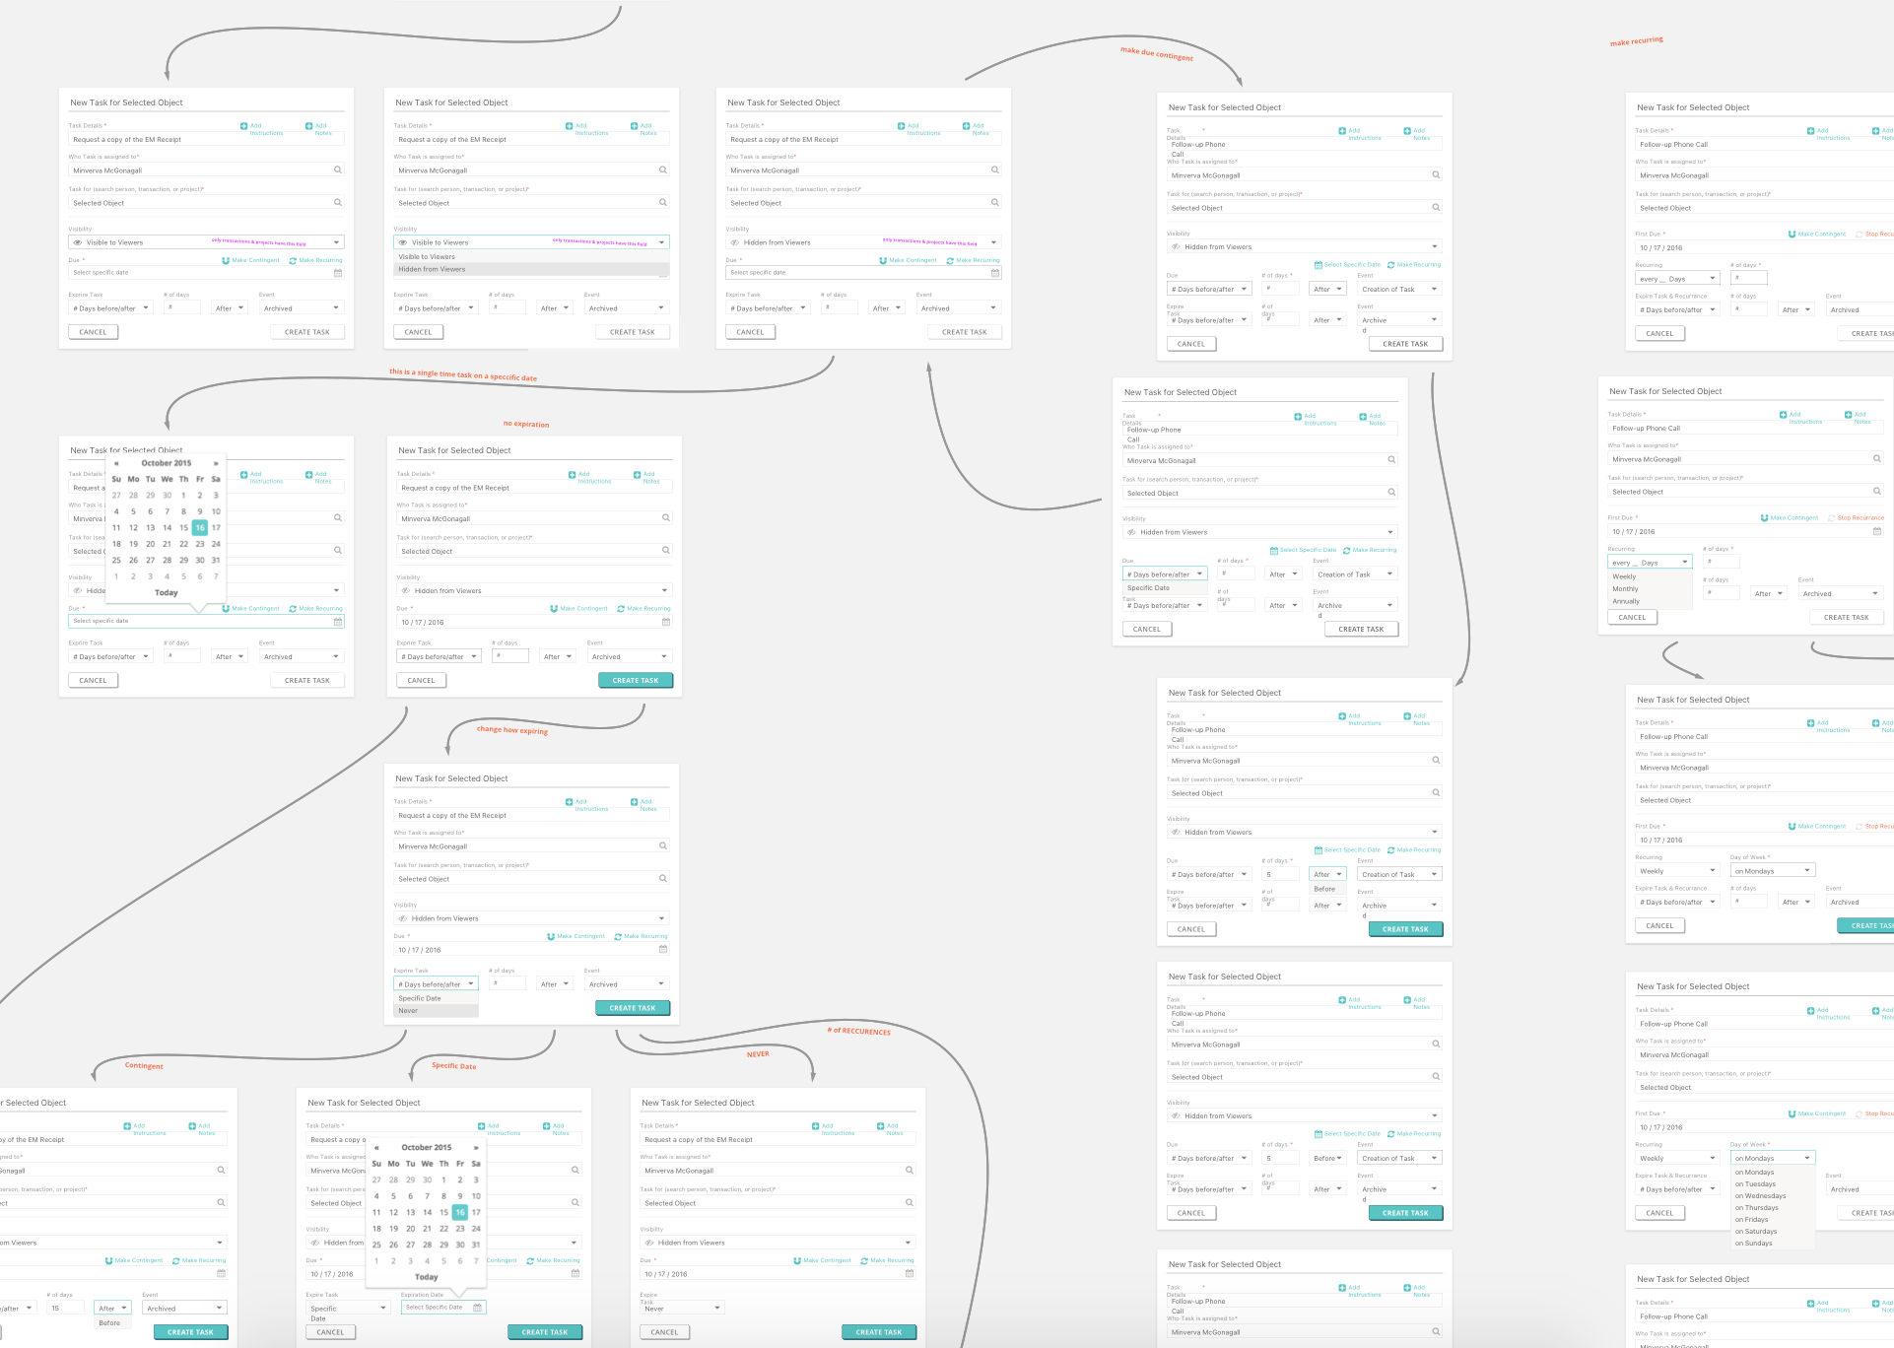Click previous-month arrow in calendar above Expiration Date field
The width and height of the screenshot is (1894, 1348).
click(x=376, y=1148)
